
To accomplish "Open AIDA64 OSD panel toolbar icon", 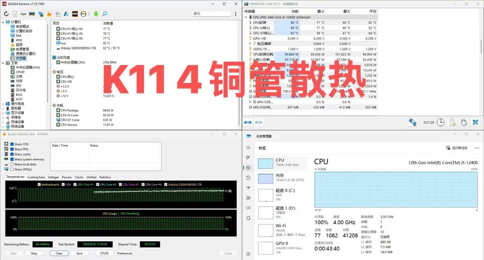I will (x=75, y=14).
